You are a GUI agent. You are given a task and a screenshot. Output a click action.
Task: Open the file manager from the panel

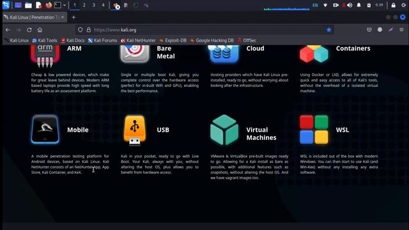coord(28,5)
